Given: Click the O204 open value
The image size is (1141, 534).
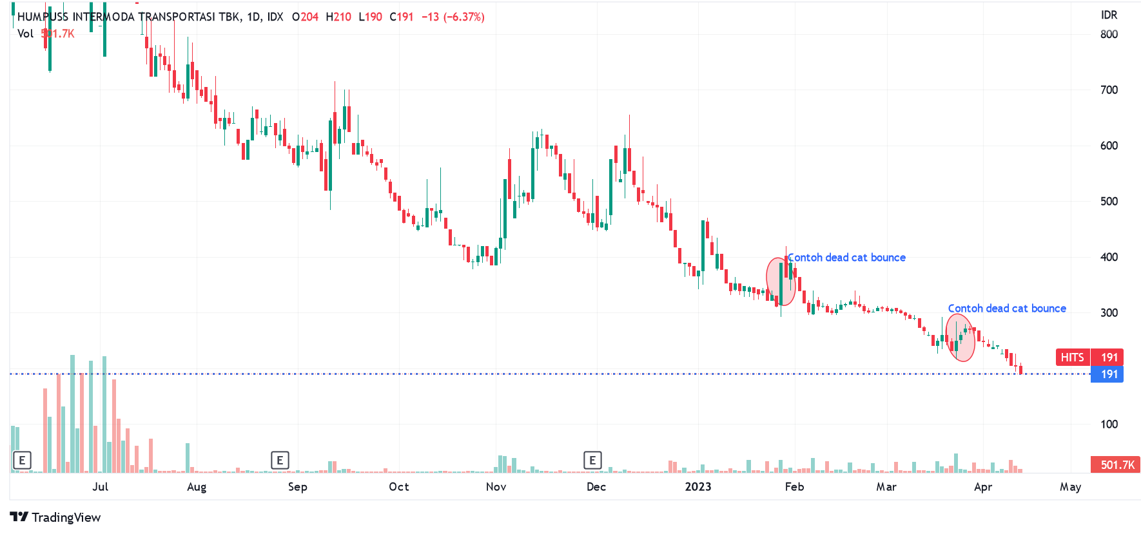Looking at the screenshot, I should coord(306,17).
